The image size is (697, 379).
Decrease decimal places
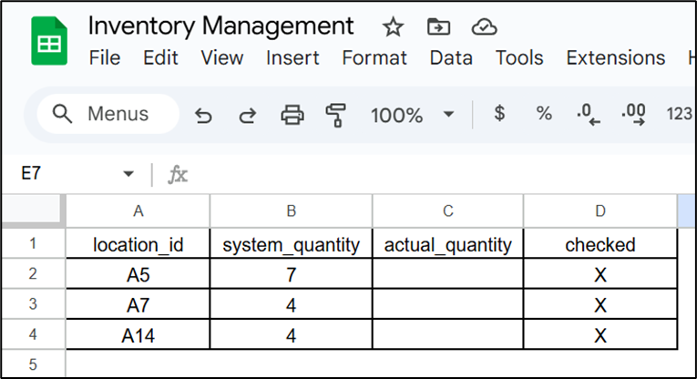(589, 115)
